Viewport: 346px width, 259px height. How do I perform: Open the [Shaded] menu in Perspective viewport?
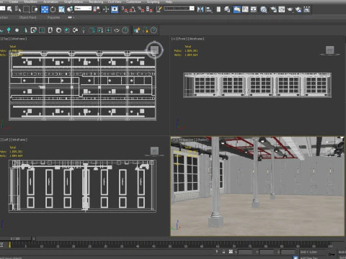click(x=202, y=140)
